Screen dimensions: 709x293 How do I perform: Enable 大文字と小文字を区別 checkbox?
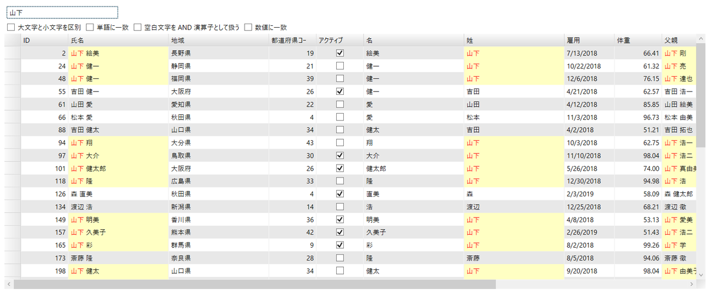coord(11,27)
